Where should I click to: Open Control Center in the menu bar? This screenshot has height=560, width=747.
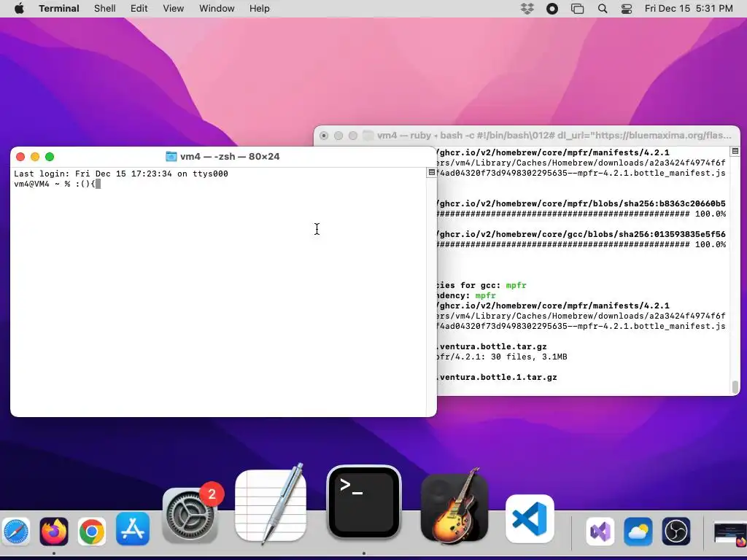[x=627, y=9]
